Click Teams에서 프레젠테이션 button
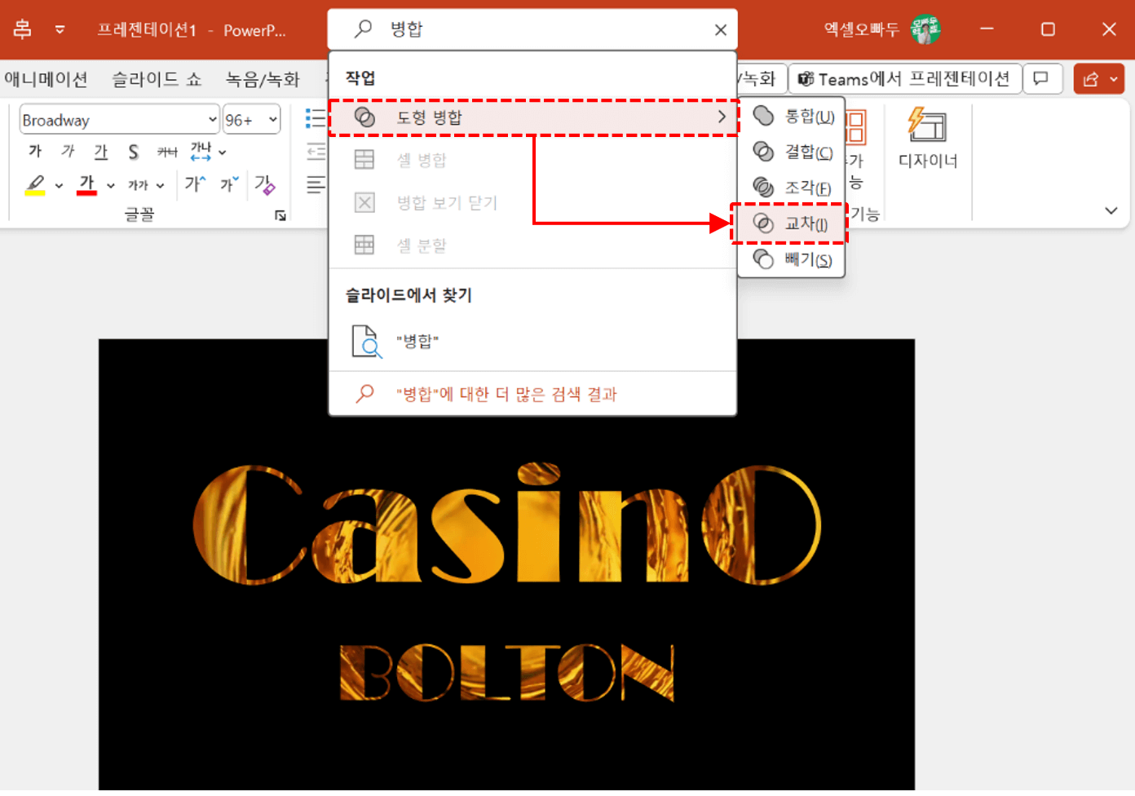Viewport: 1135px width, 796px height. [x=904, y=79]
